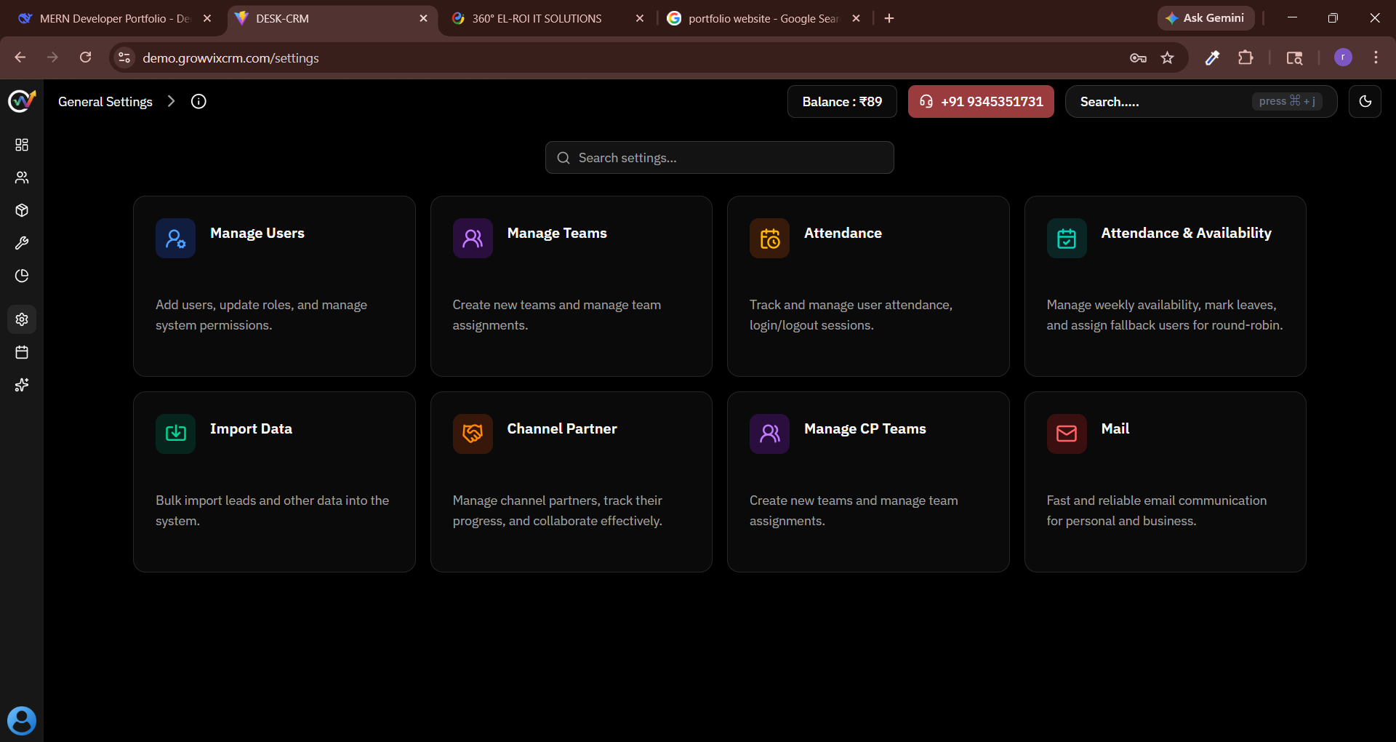Click the Mail envelope icon
This screenshot has width=1396, height=742.
tap(1067, 434)
